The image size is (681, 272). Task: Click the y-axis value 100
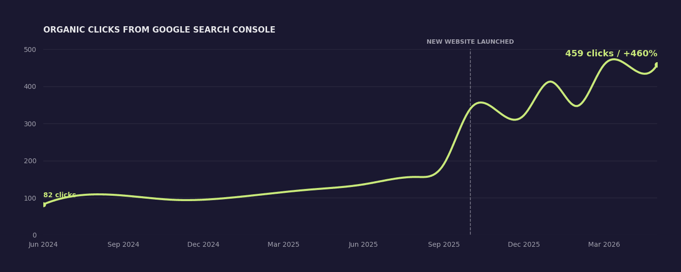(30, 198)
